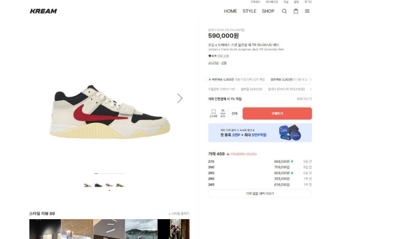Show next shoe image arrow

tap(180, 98)
